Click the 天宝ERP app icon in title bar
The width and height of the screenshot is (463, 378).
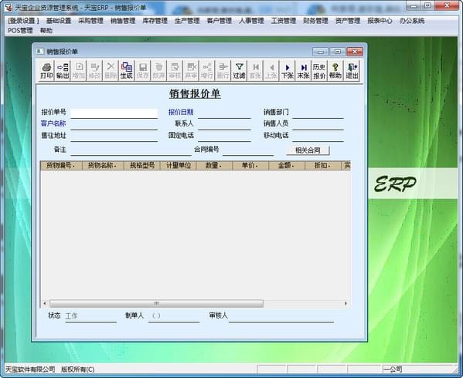(x=9, y=7)
